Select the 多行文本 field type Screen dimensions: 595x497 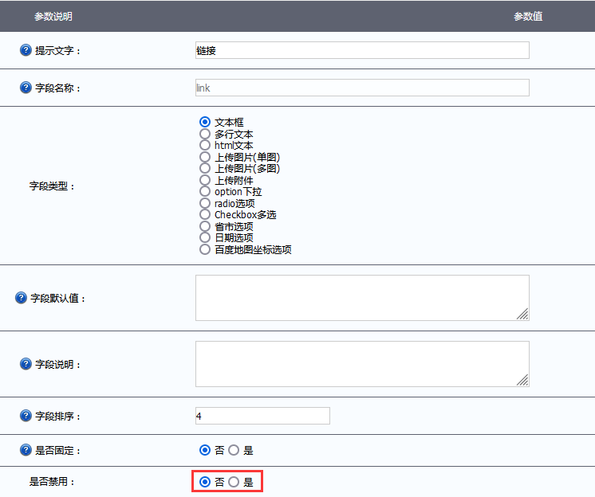click(x=205, y=135)
